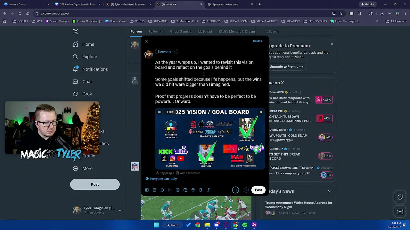The width and height of the screenshot is (410, 230).
Task: Click the Post button in compose dialog
Action: point(258,190)
